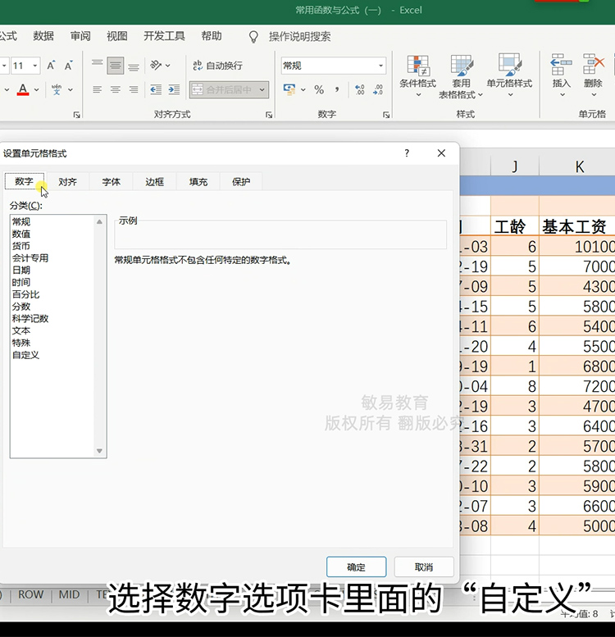Click the 取消 button
Screen dimensions: 615x637
click(423, 566)
